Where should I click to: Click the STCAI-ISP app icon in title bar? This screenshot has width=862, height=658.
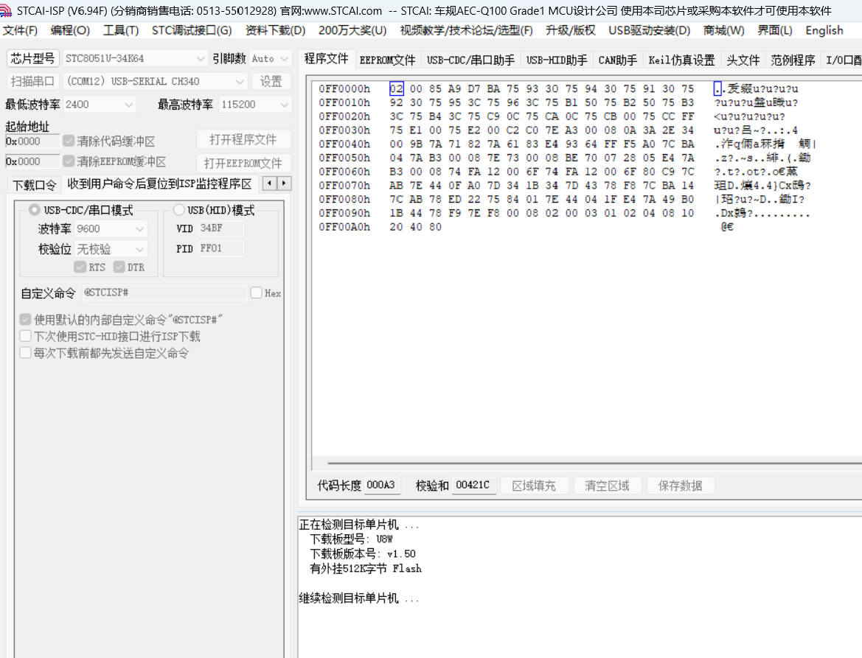pyautogui.click(x=6, y=10)
